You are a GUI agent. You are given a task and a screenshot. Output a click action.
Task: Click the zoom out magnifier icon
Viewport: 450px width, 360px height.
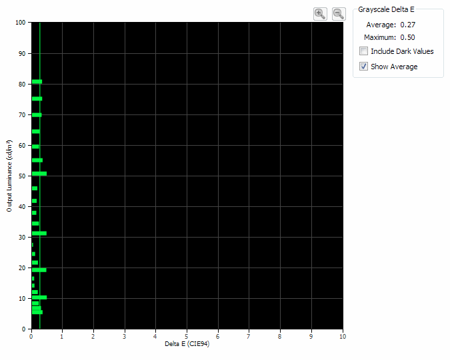(339, 14)
